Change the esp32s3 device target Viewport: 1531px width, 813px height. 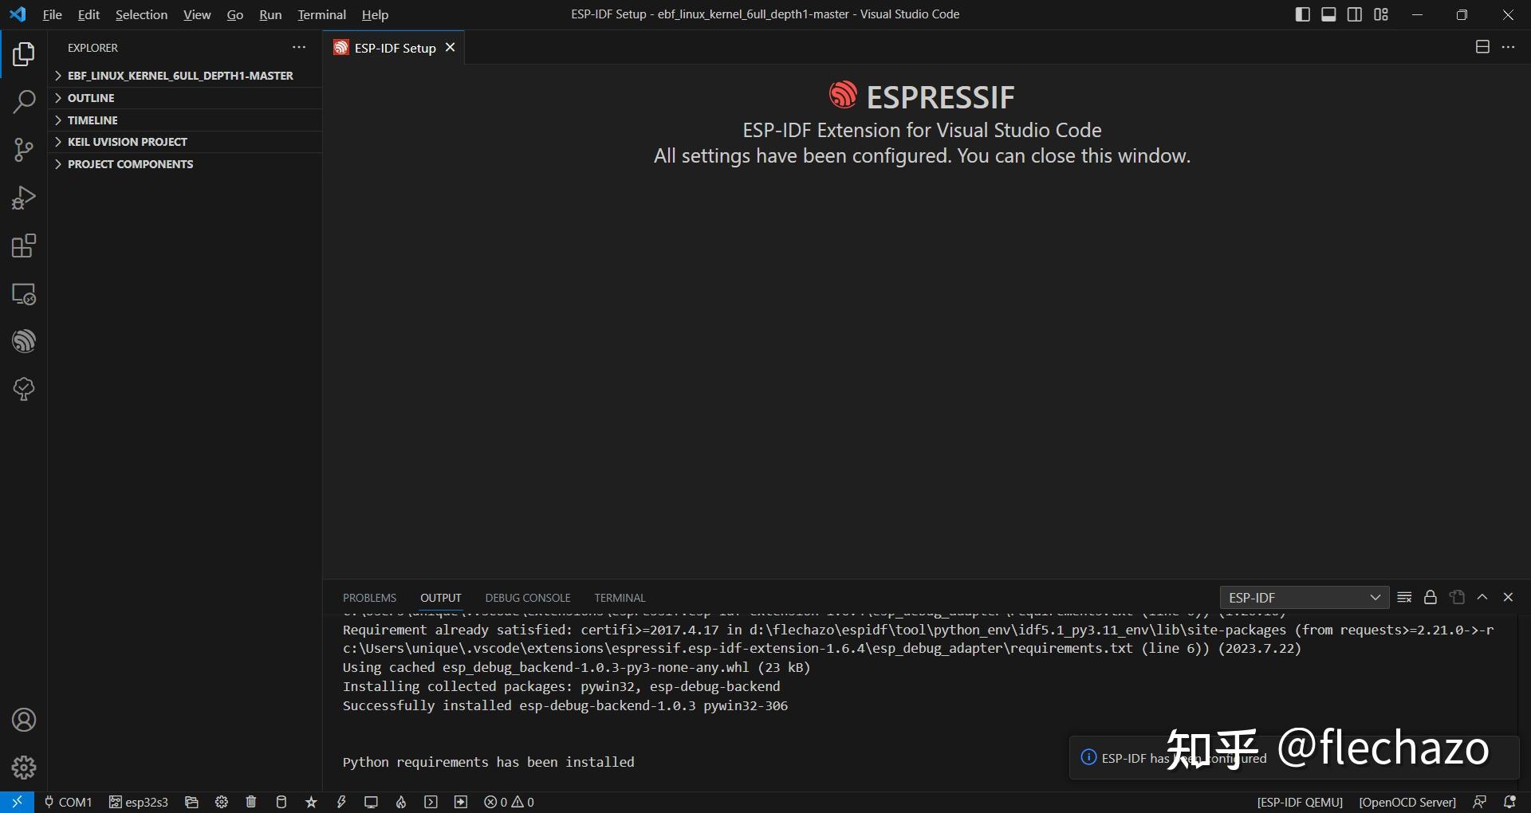[138, 802]
